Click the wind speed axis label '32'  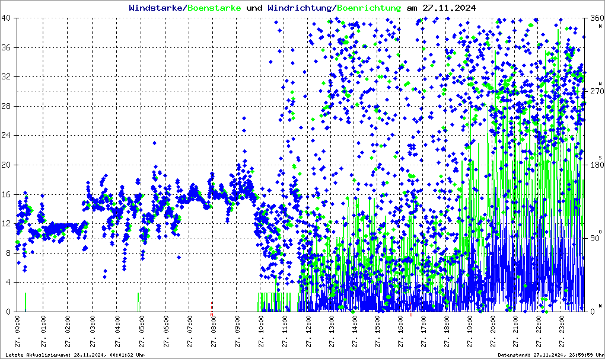(x=6, y=76)
